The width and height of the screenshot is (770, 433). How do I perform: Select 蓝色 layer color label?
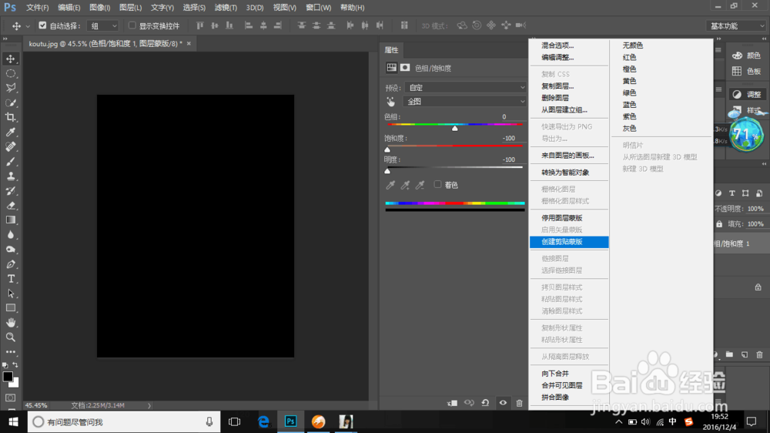click(629, 105)
